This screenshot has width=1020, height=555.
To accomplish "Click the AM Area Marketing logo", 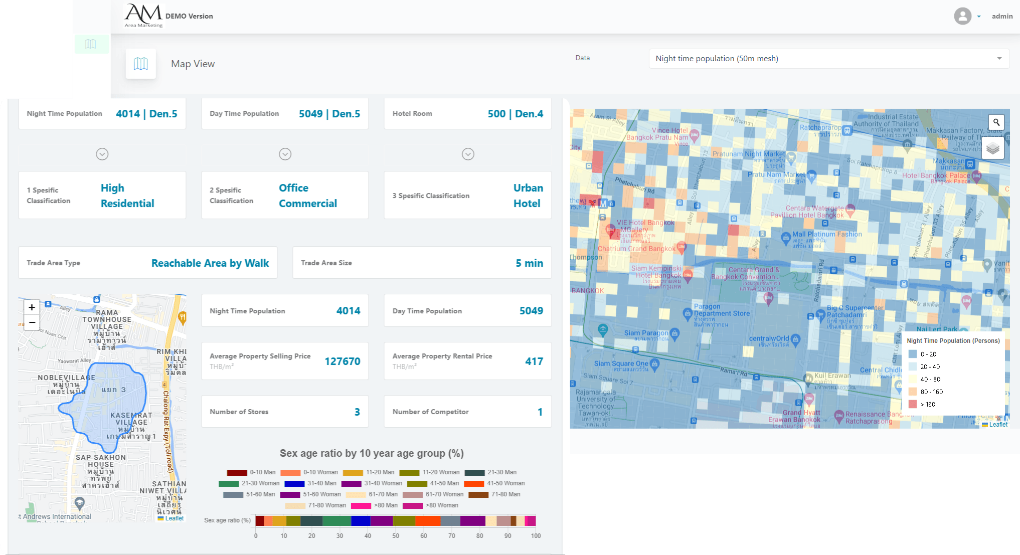I will pos(143,14).
